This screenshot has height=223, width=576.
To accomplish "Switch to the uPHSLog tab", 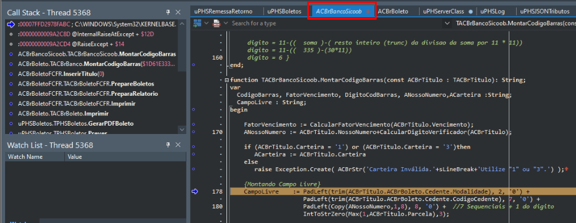I will coord(492,11).
